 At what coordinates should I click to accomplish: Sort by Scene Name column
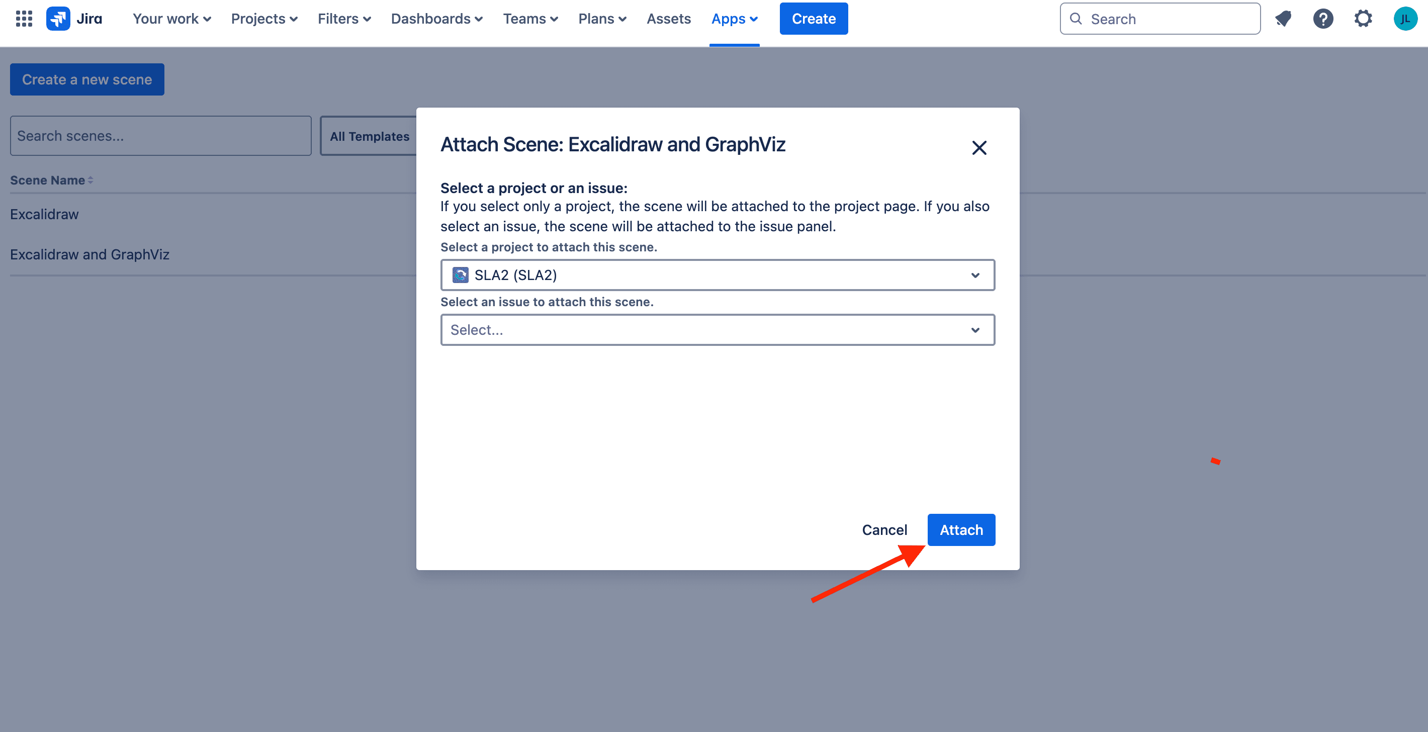52,180
